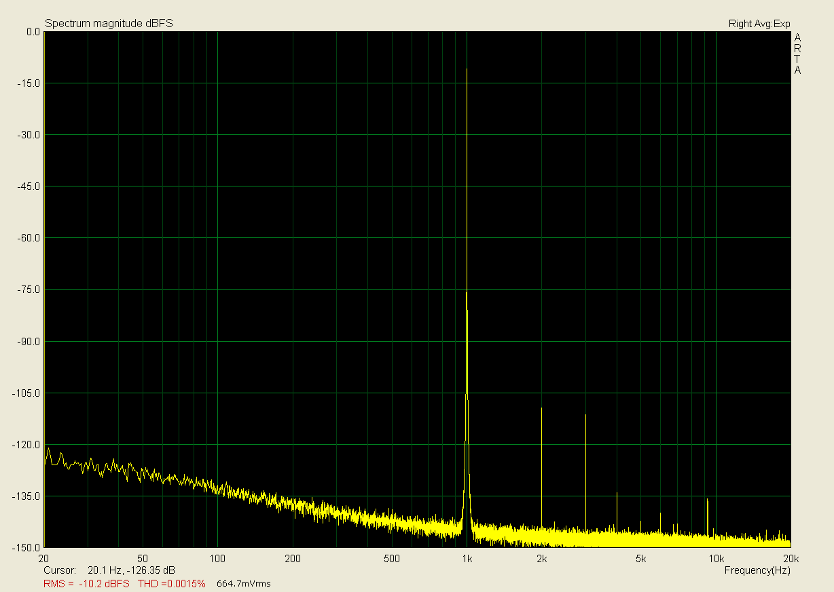
Task: Click the 'RMS = -10.2 dBFS' readout
Action: [x=86, y=583]
